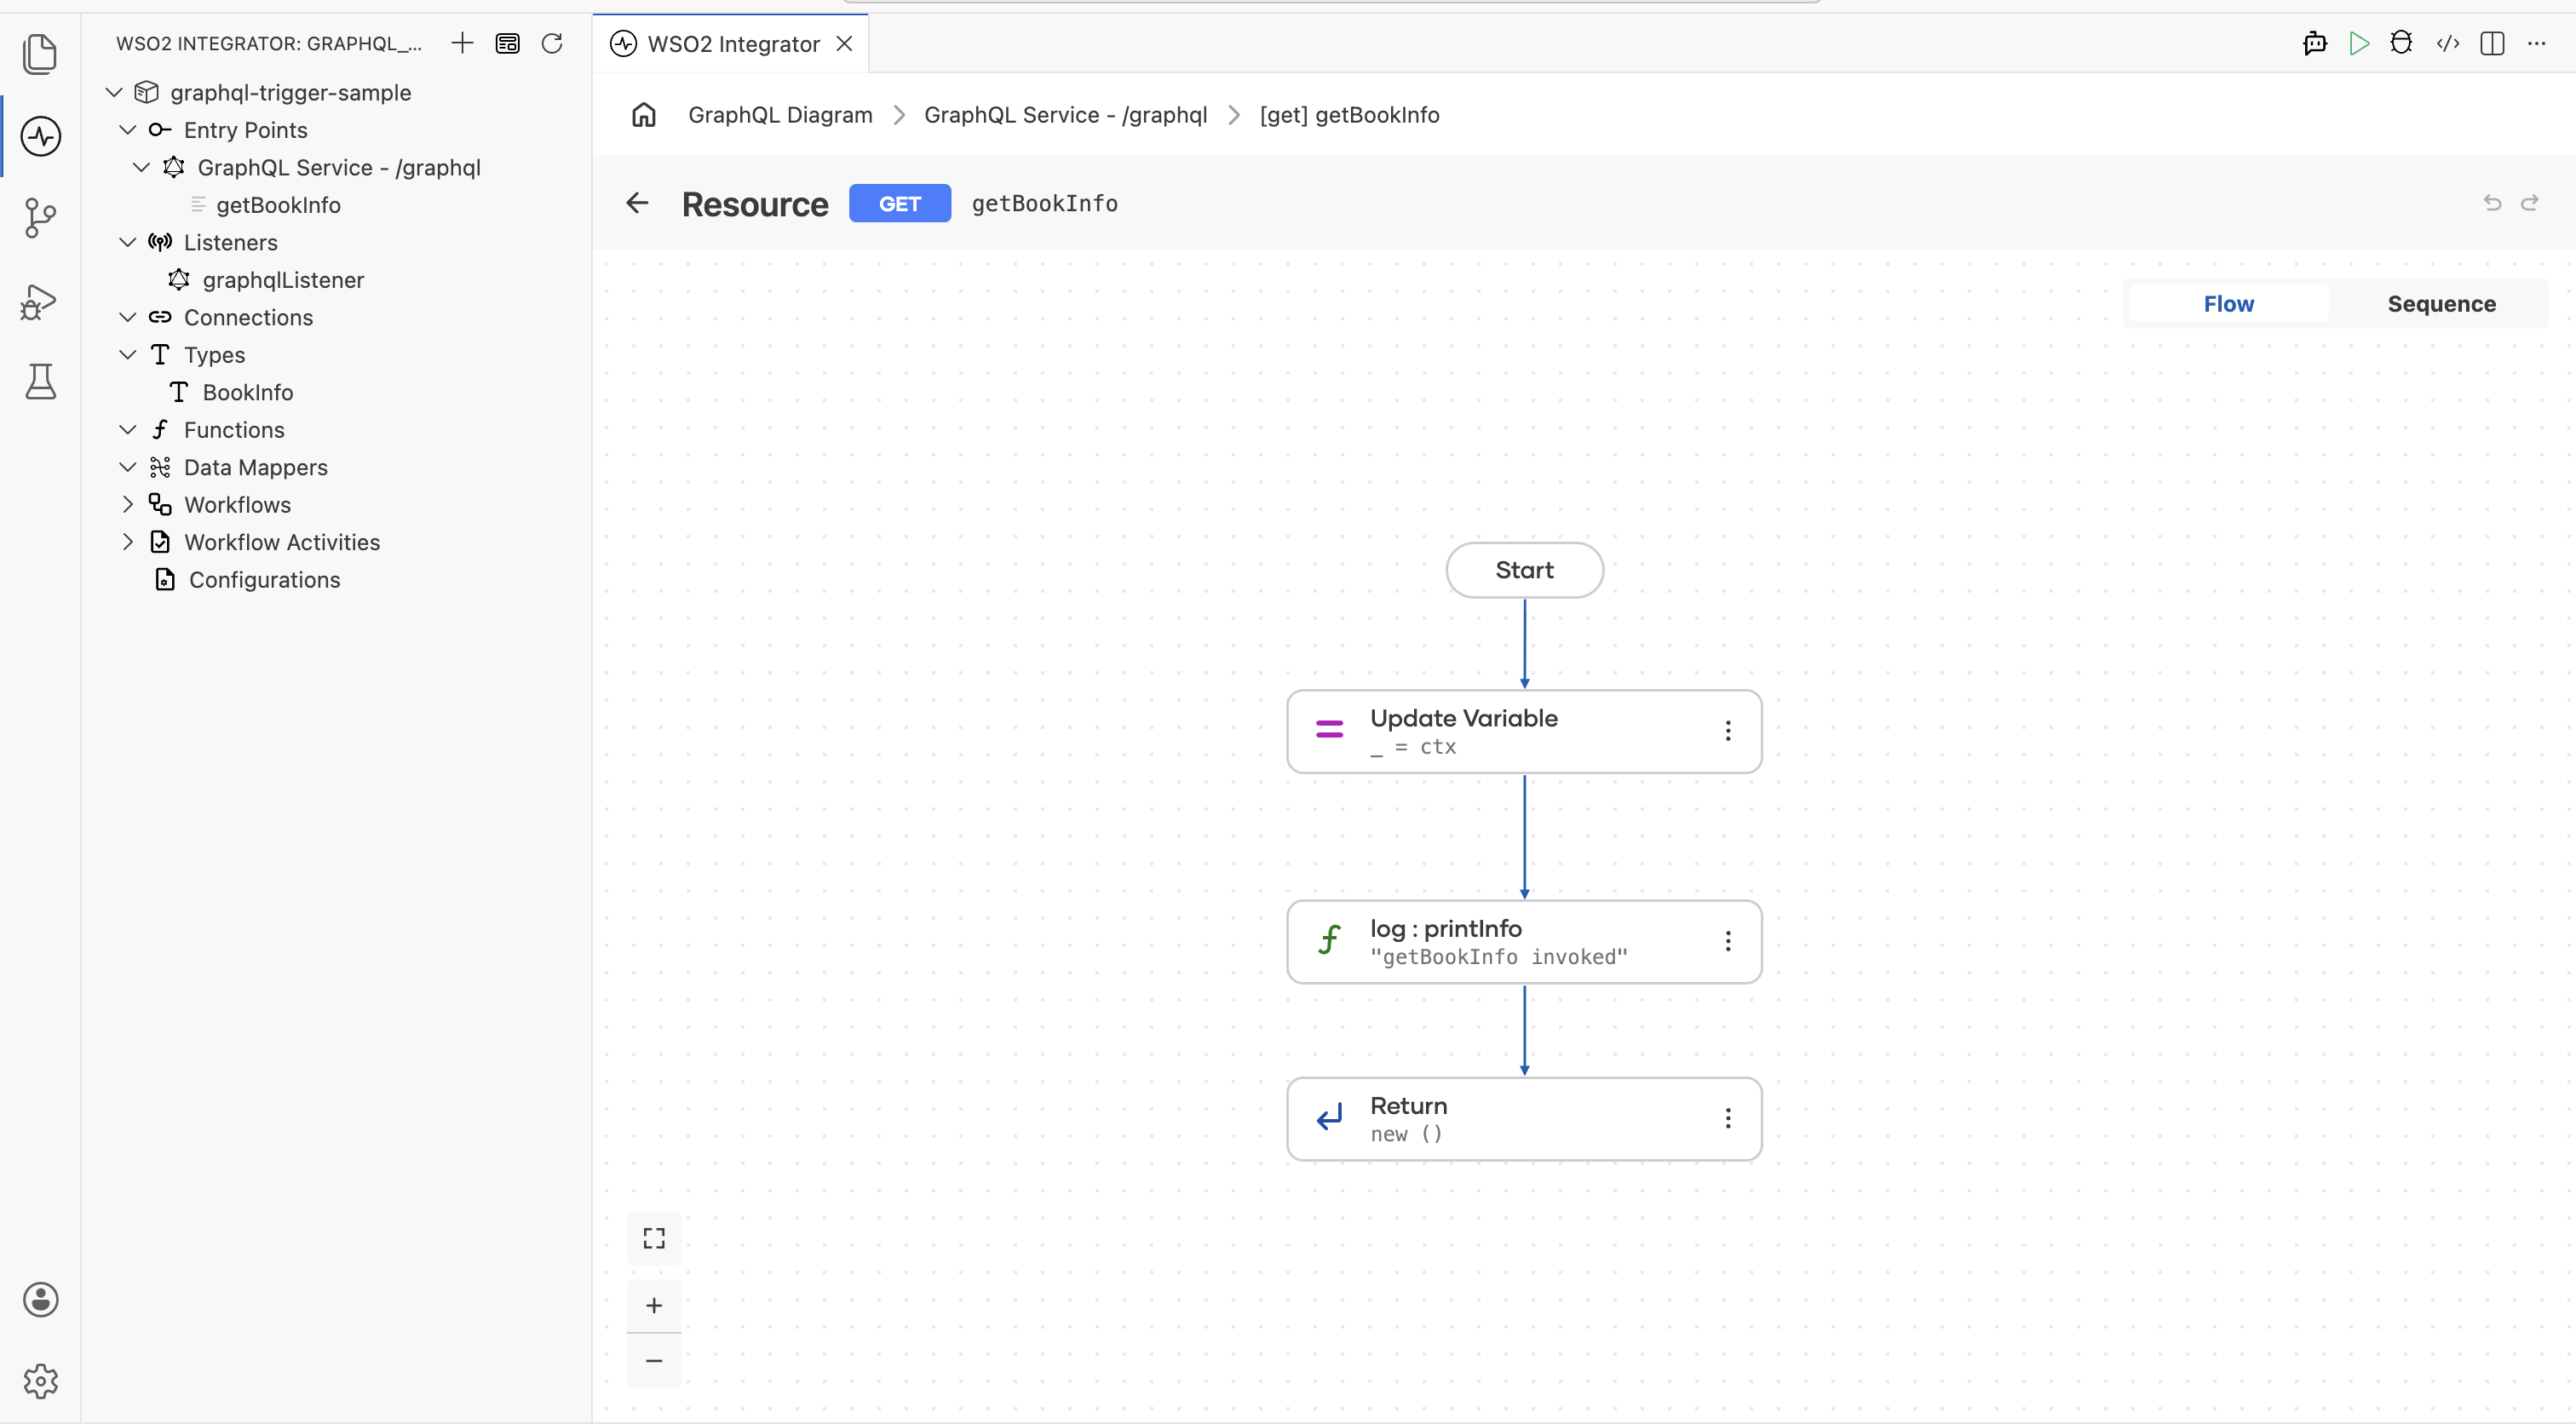
Task: Go back using the Resource arrow
Action: point(637,204)
